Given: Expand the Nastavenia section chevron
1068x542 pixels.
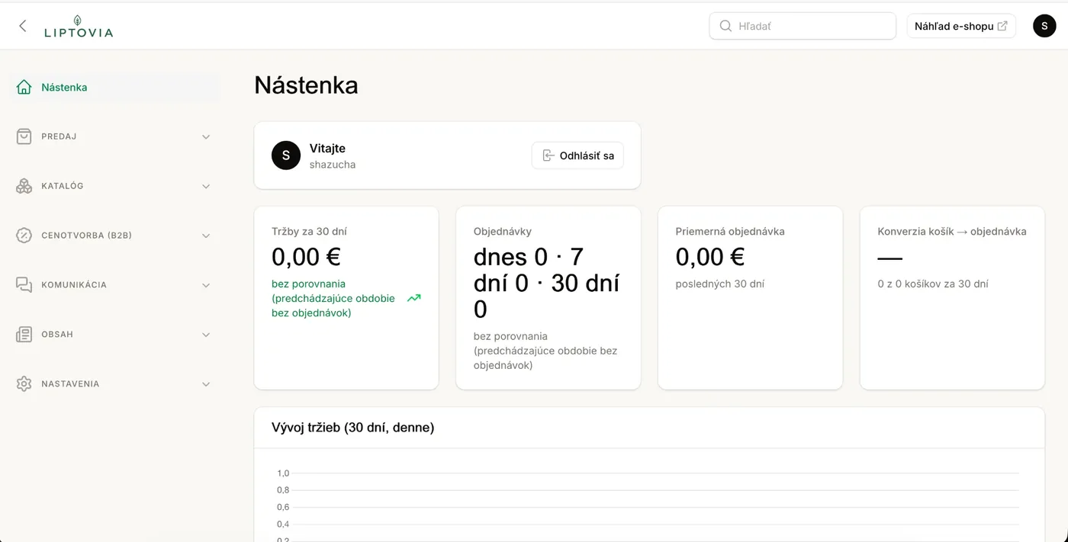Looking at the screenshot, I should click(206, 384).
